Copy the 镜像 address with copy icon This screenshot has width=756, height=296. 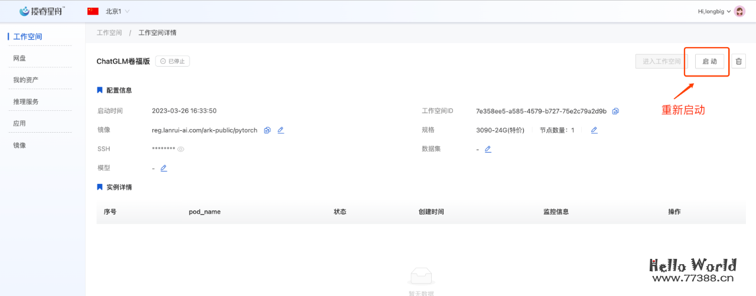pos(267,130)
